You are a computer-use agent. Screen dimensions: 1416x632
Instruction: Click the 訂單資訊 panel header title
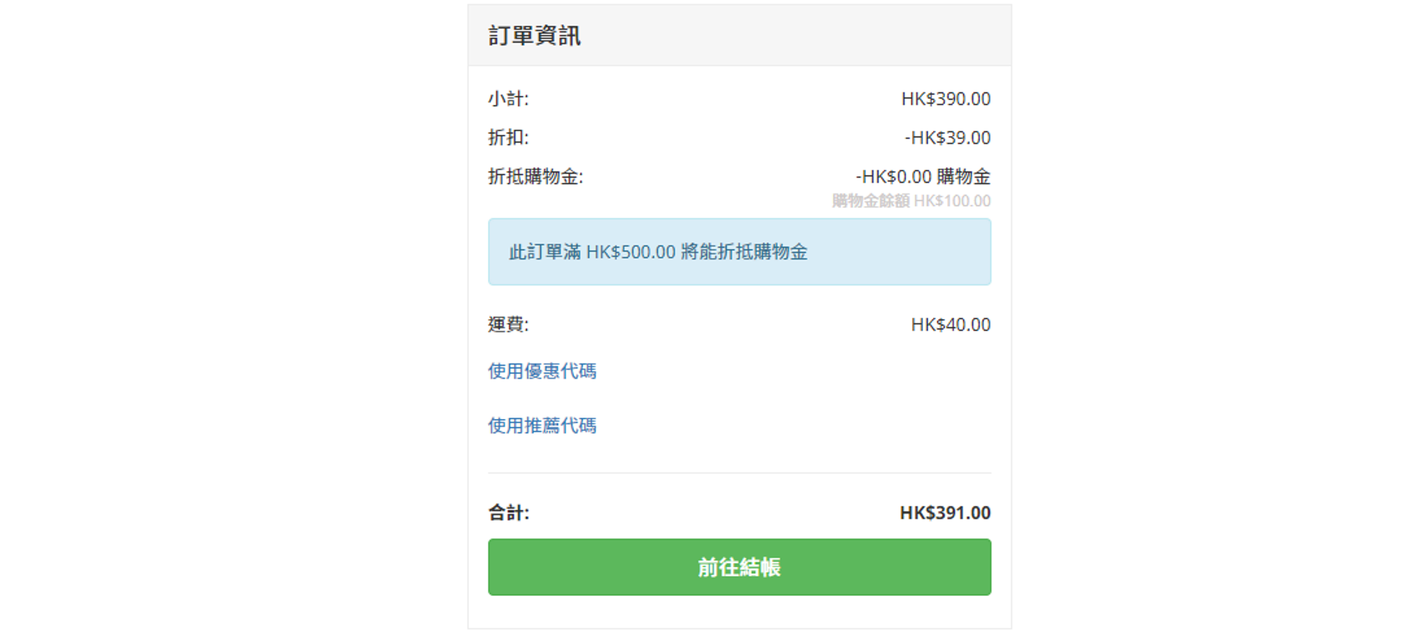[x=535, y=35]
